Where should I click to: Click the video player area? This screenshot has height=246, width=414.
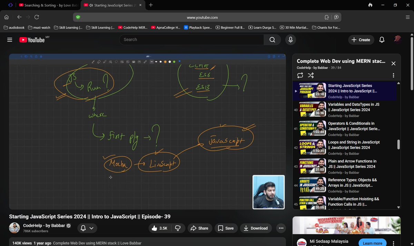pyautogui.click(x=147, y=131)
